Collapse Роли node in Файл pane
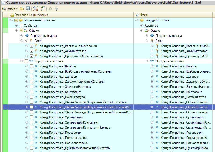Screen dimensions: 215x152 pos(147,41)
